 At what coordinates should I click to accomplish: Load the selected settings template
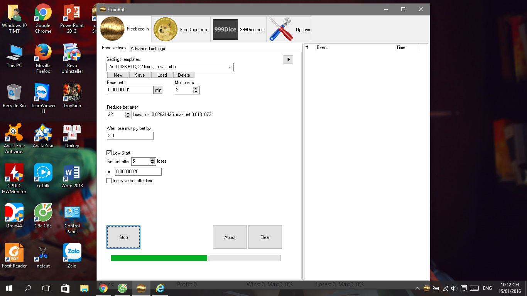pos(162,75)
